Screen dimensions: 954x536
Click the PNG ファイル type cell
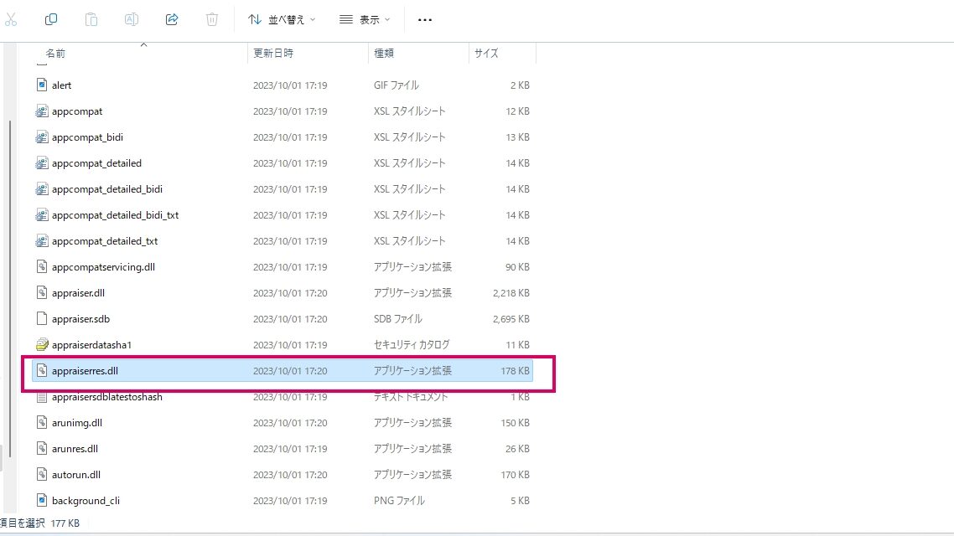pyautogui.click(x=399, y=501)
